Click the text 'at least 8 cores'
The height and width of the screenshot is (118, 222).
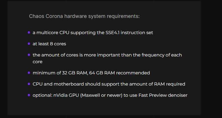coord(49,44)
